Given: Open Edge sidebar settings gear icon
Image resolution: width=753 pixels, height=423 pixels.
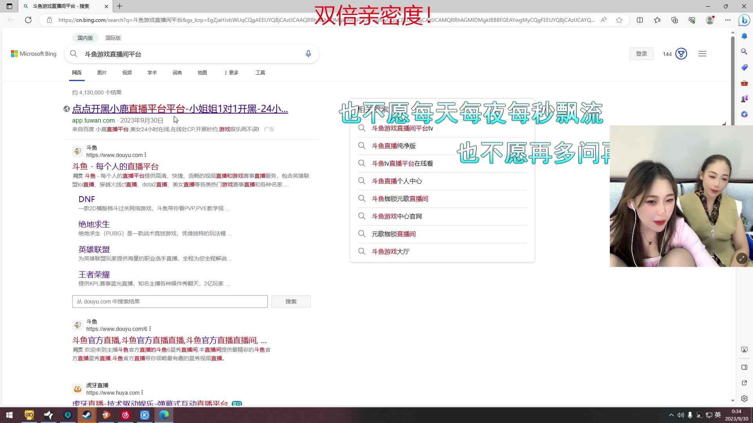Looking at the screenshot, I should (744, 399).
